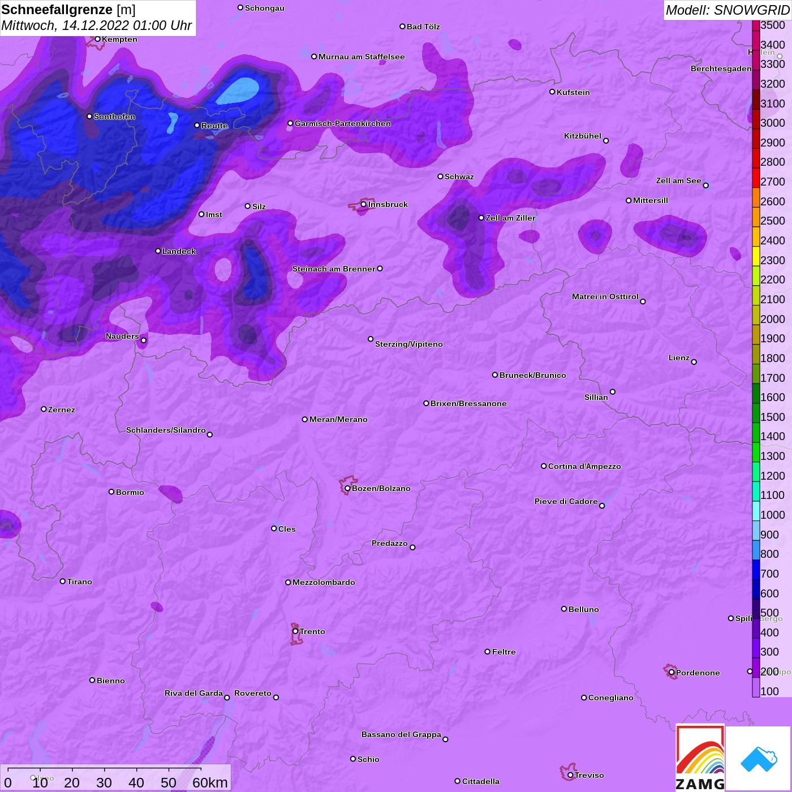
Task: Click the "Modell: SNOWGRID" label
Action: (728, 10)
